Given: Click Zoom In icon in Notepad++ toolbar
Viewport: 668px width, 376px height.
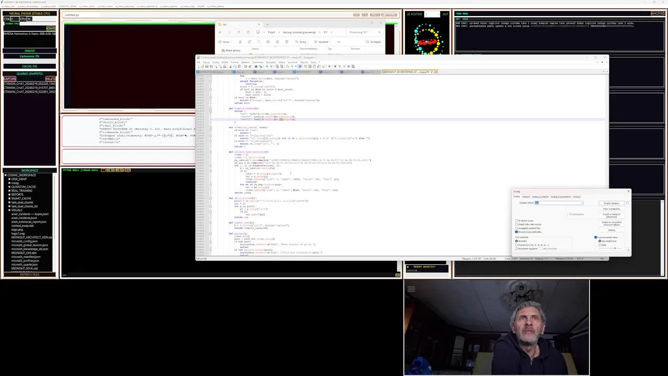Looking at the screenshot, I should (267, 66).
